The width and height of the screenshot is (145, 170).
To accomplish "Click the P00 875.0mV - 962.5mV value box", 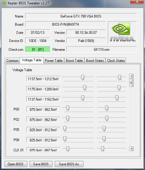I will [43, 109].
